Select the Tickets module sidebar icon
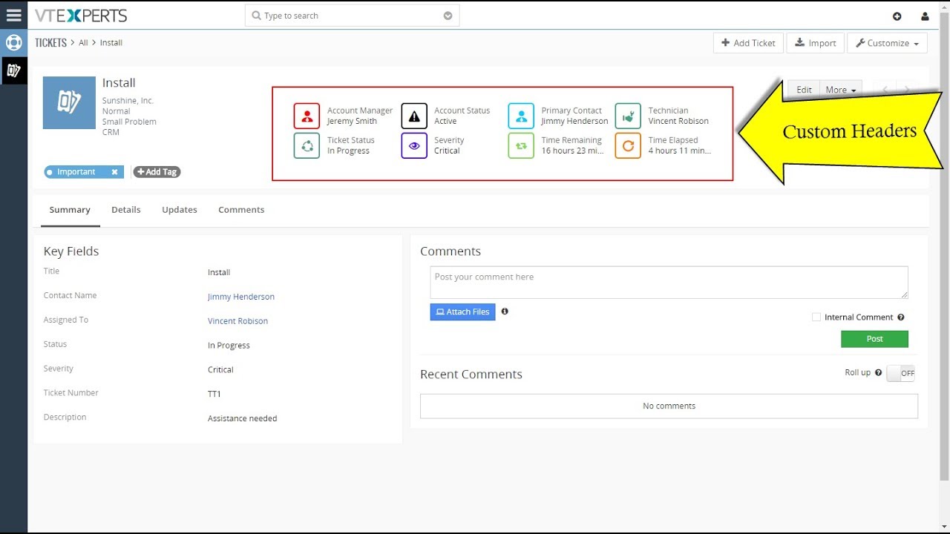 [x=13, y=70]
